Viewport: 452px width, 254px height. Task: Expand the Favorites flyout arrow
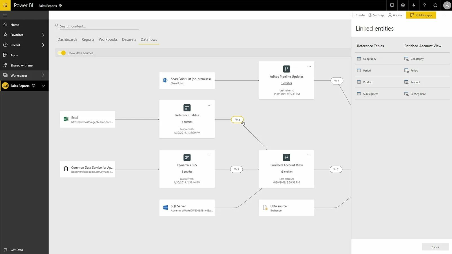[x=43, y=35]
